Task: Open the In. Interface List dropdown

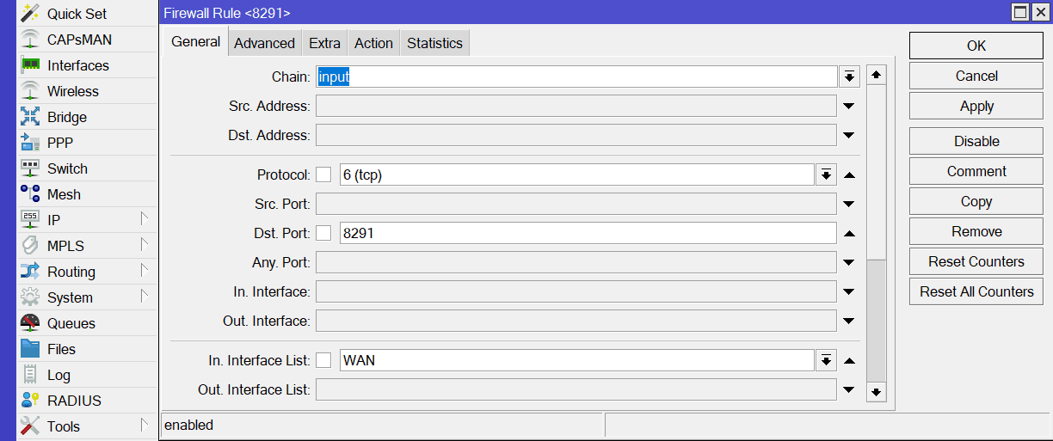Action: pos(826,360)
